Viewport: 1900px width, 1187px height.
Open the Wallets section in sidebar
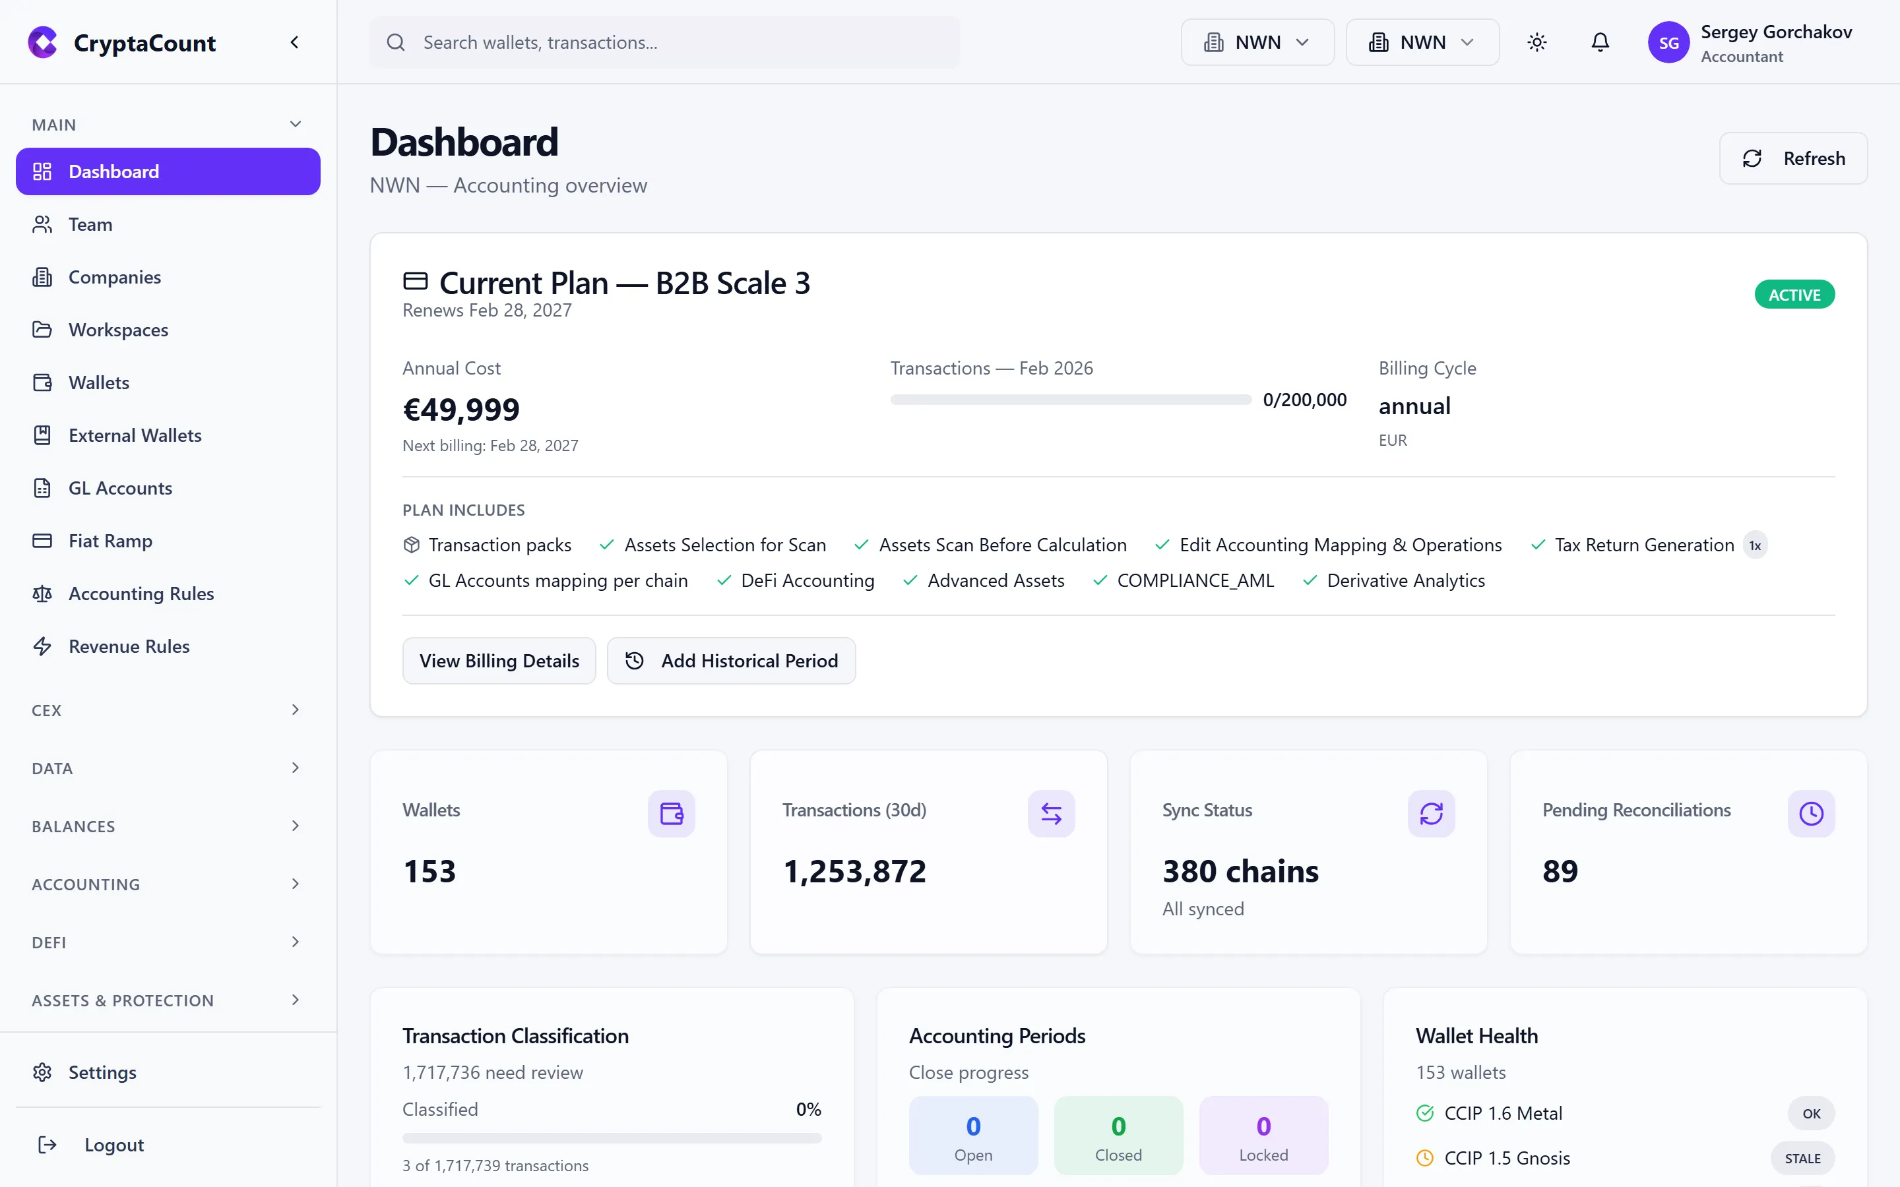coord(98,382)
